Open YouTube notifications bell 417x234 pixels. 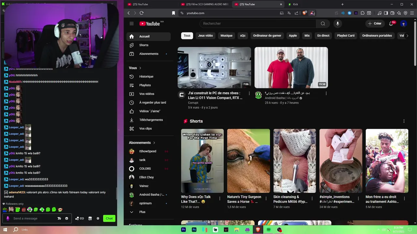pos(392,23)
